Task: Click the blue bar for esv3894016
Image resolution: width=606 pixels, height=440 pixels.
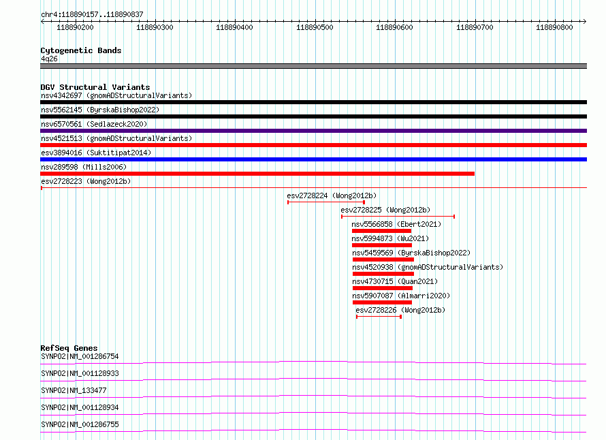Action: point(313,159)
